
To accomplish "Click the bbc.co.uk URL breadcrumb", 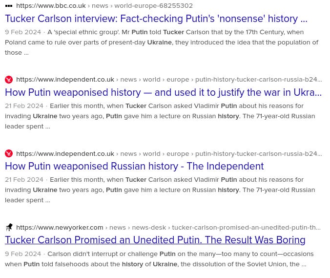I will coord(104,6).
